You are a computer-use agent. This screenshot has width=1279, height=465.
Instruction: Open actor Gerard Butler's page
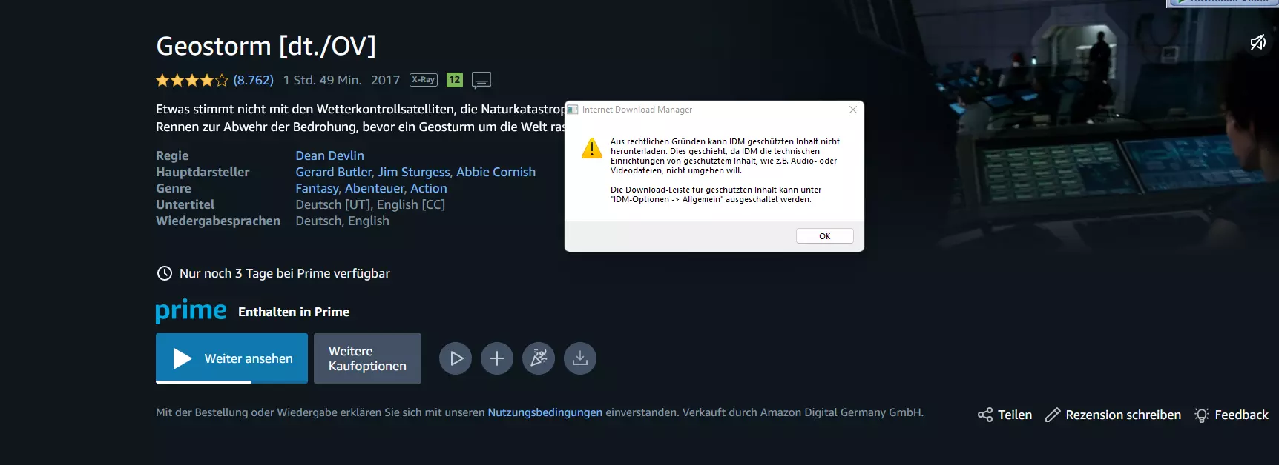pos(334,172)
